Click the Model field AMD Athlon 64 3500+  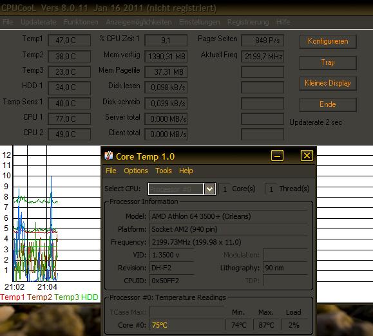(229, 216)
